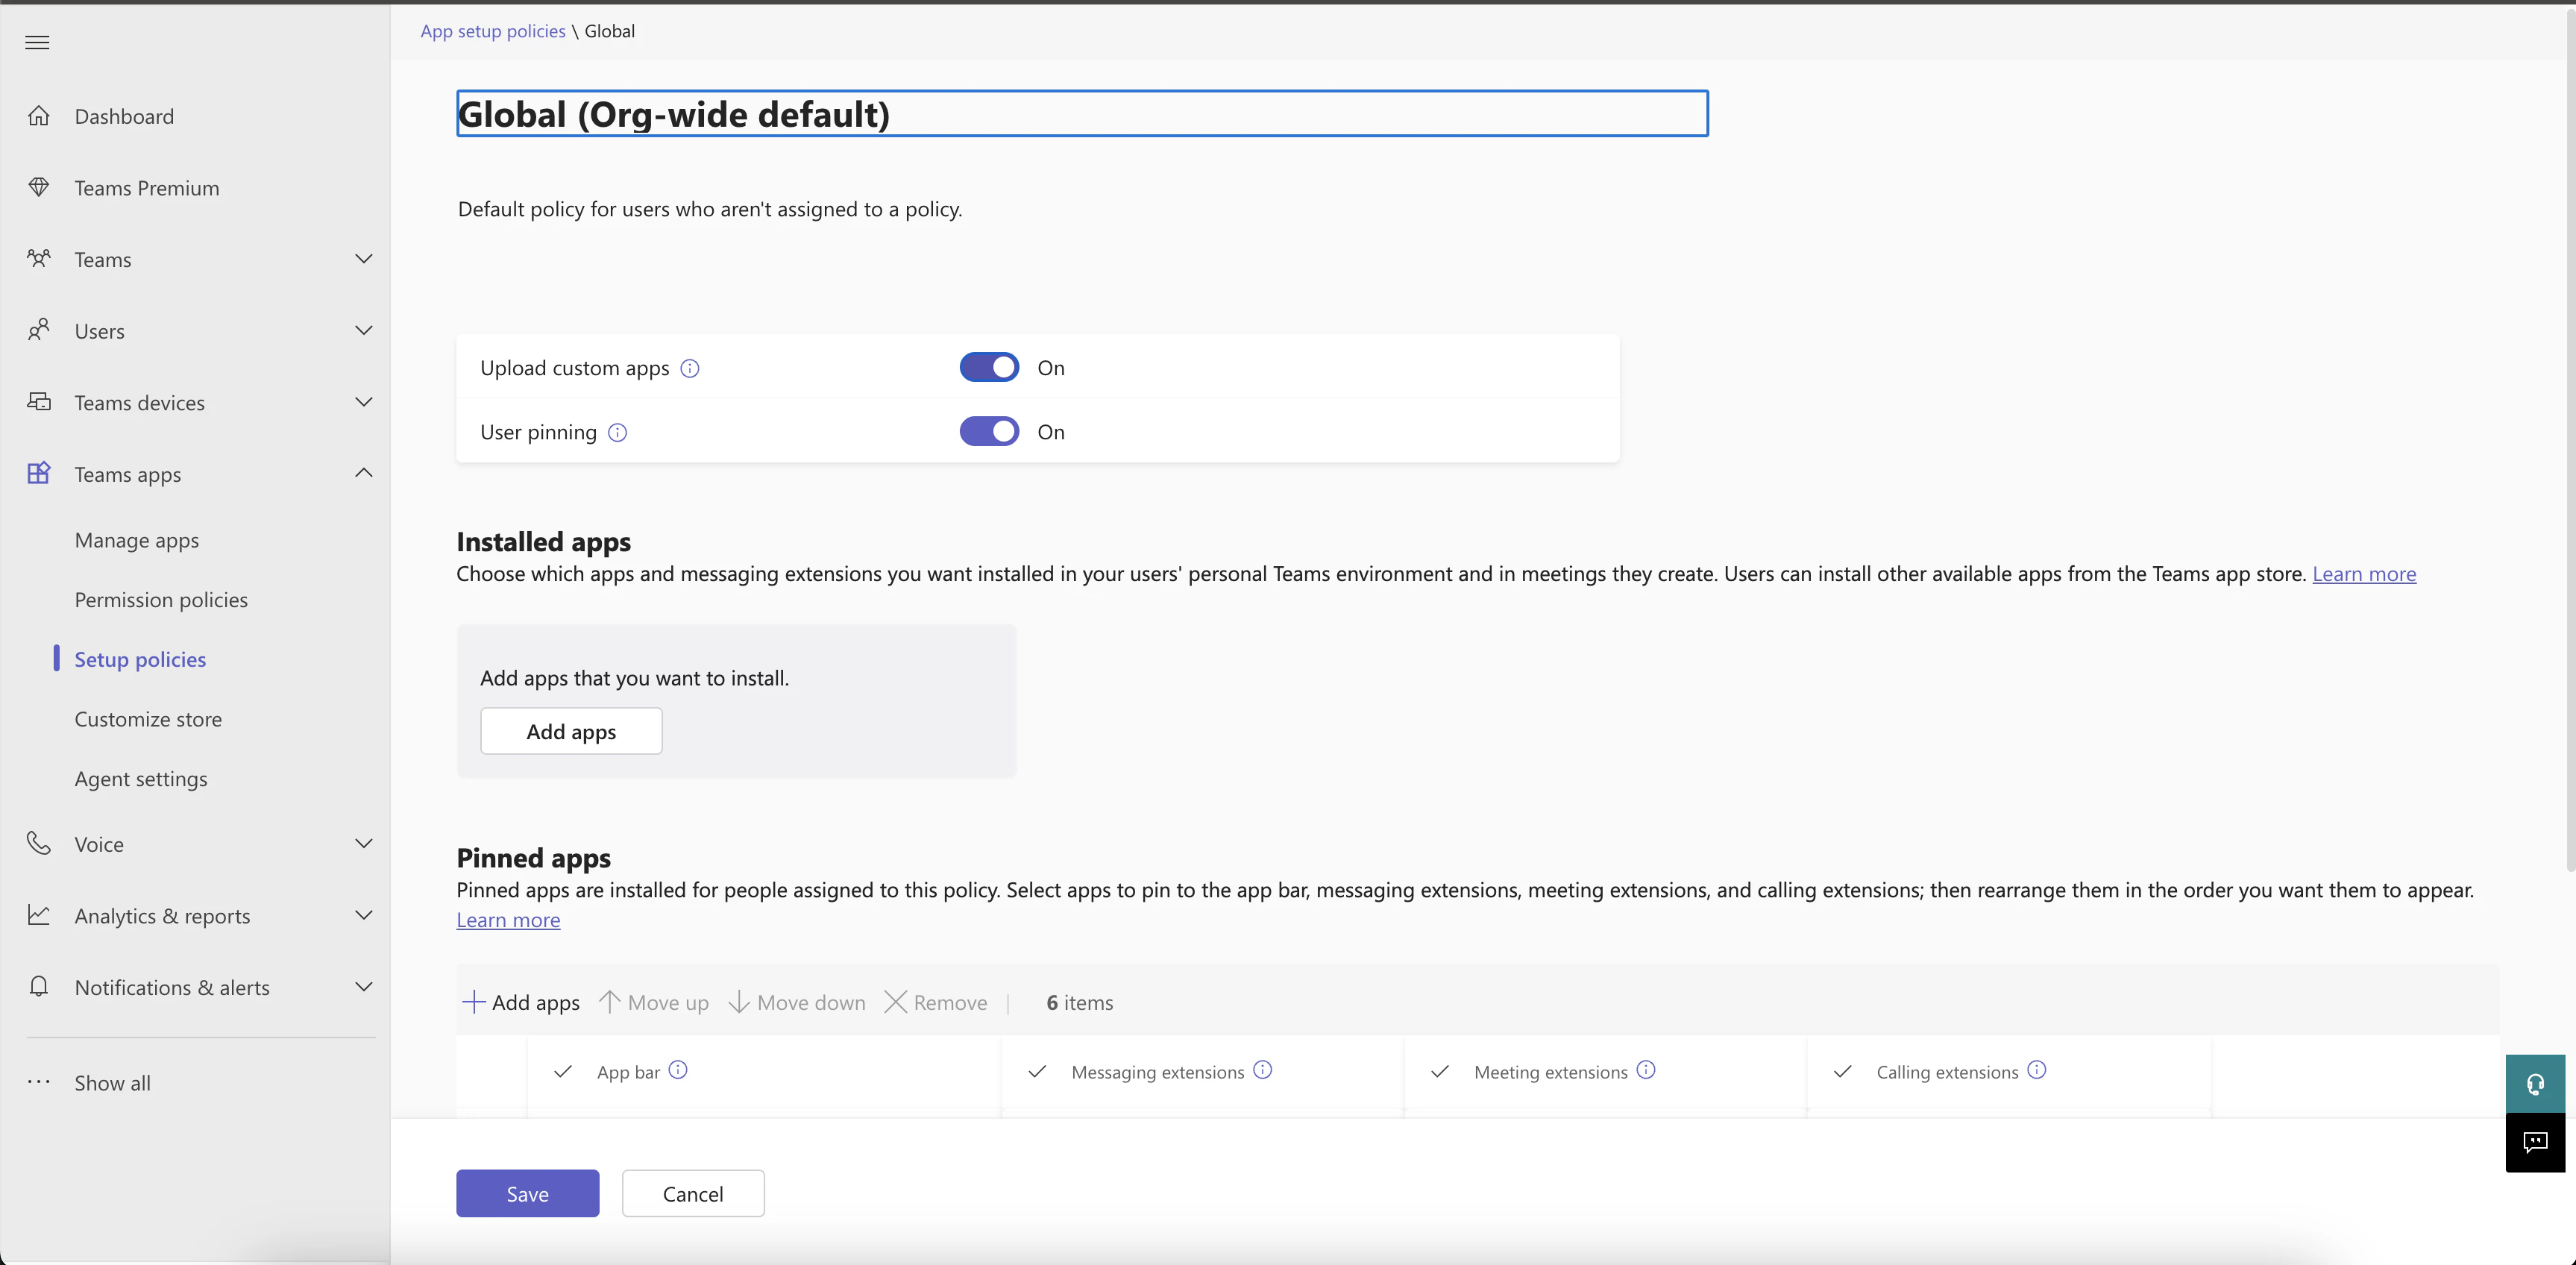Toggle the hamburger navigation menu
Viewport: 2576px width, 1265px height.
(37, 42)
